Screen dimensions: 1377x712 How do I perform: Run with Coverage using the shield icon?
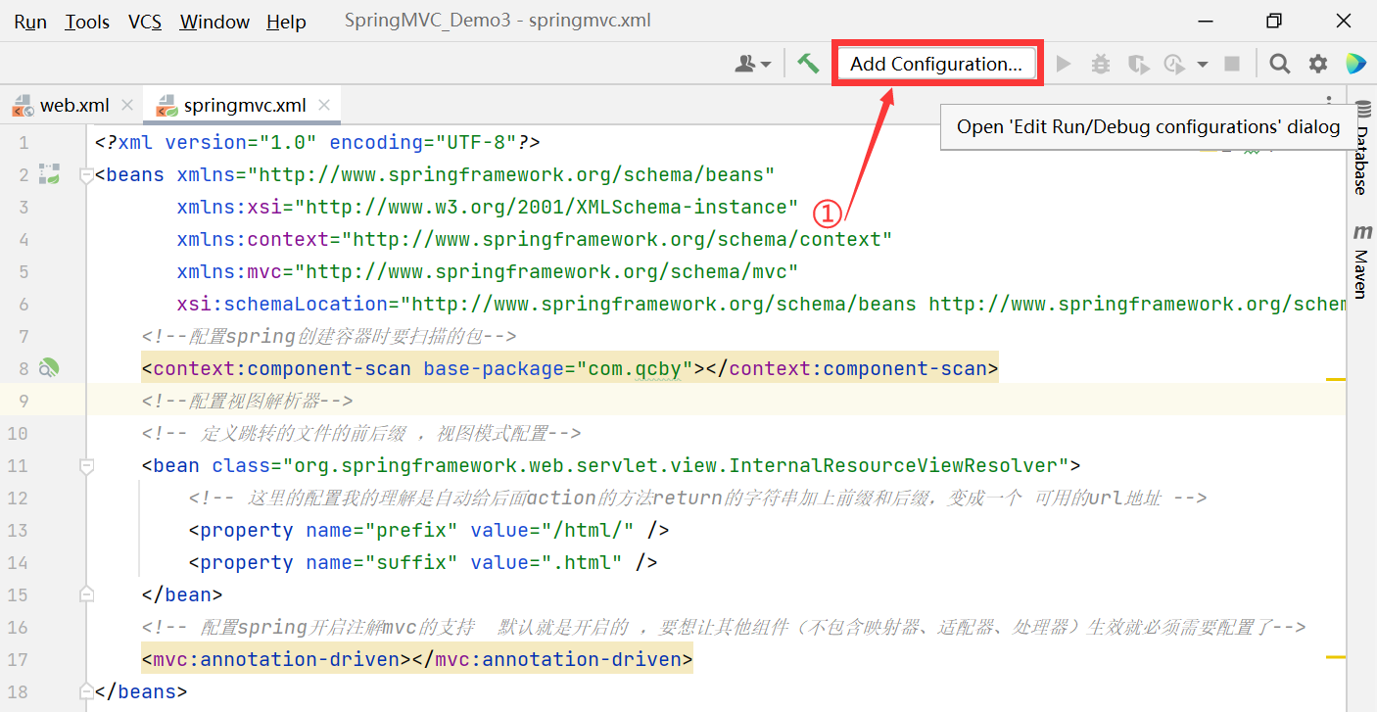(1137, 63)
